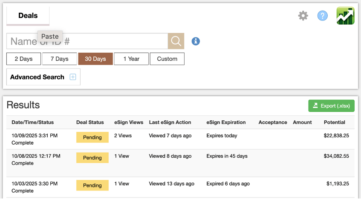Click the green chart app logo
Image resolution: width=361 pixels, height=199 pixels.
[x=345, y=16]
